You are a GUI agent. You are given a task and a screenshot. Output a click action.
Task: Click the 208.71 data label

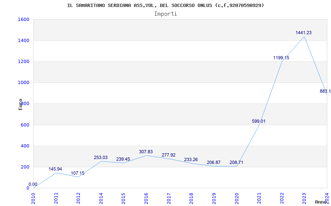click(x=236, y=162)
